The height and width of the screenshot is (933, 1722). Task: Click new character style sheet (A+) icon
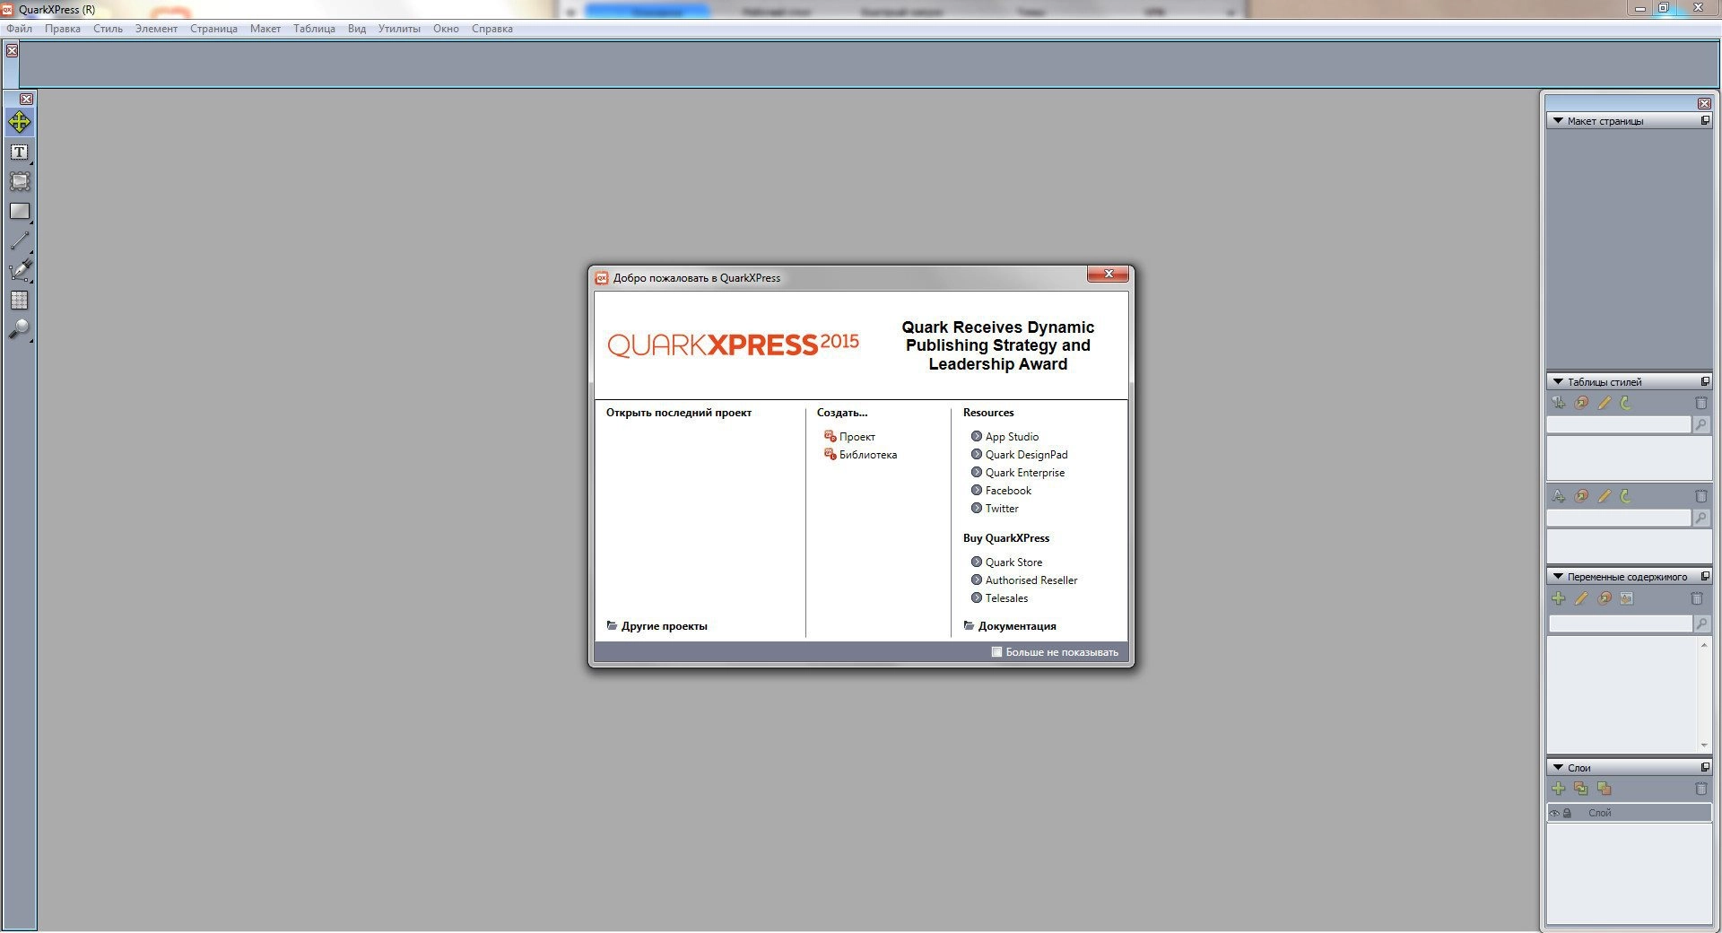click(x=1559, y=496)
